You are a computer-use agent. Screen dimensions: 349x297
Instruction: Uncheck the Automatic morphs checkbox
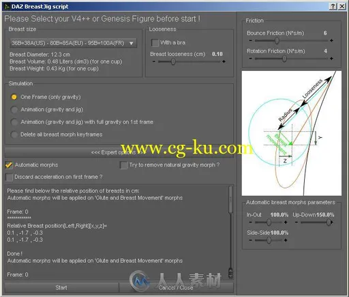coord(9,165)
